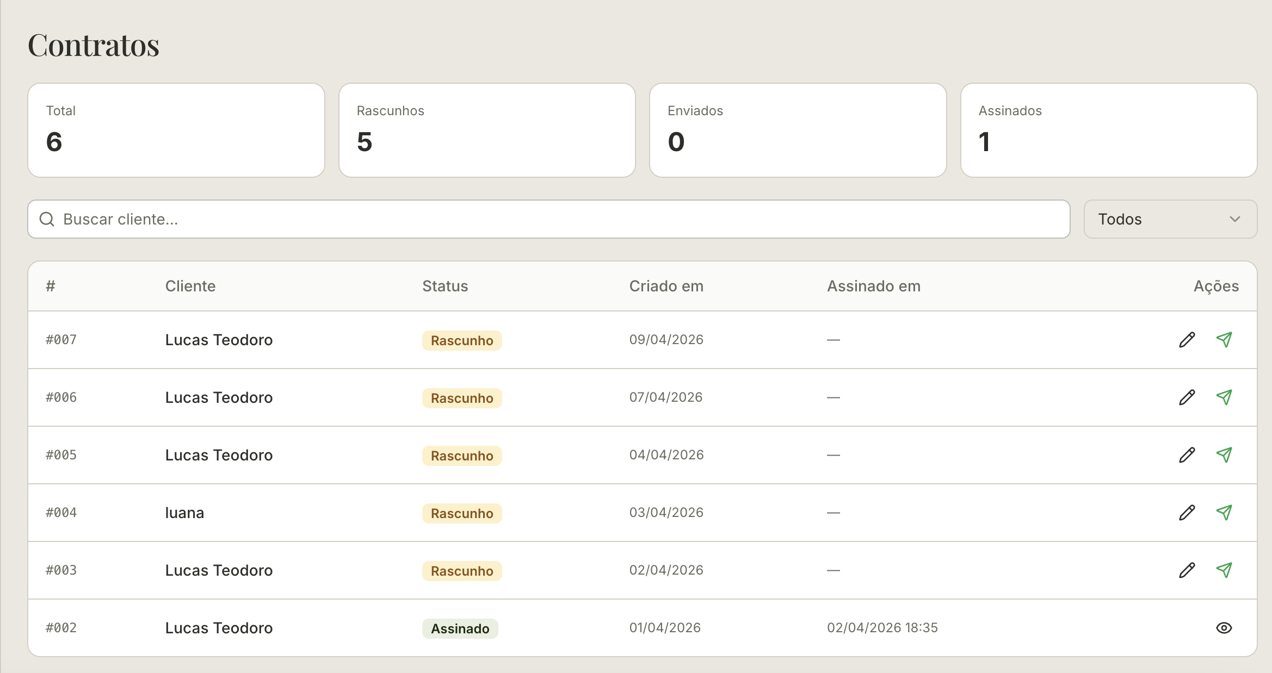Click the Criado em column header
Screen dimensions: 1272x673
click(x=666, y=286)
